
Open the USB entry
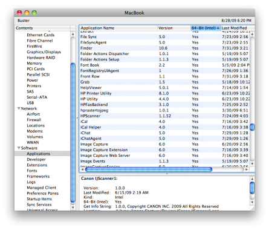[x=30, y=103]
